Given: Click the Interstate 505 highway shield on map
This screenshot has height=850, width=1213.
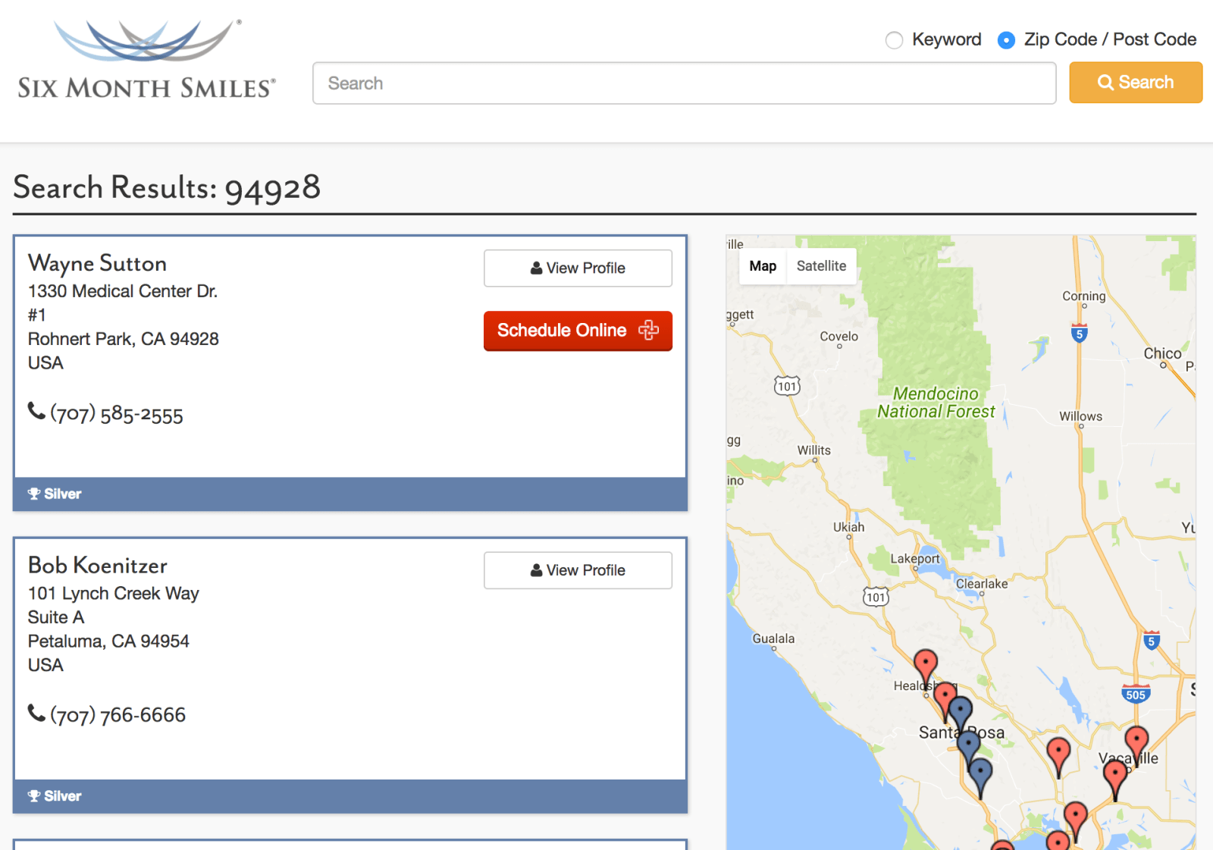Looking at the screenshot, I should click(x=1136, y=693).
